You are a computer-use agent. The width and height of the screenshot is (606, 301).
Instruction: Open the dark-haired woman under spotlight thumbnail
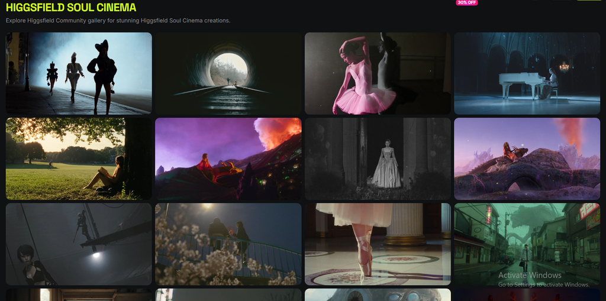(x=79, y=244)
